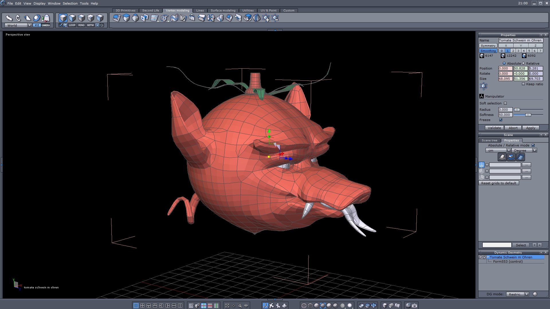This screenshot has height=309, width=550.
Task: Click the universal manipulator icon in bottom bar
Action: (266, 306)
